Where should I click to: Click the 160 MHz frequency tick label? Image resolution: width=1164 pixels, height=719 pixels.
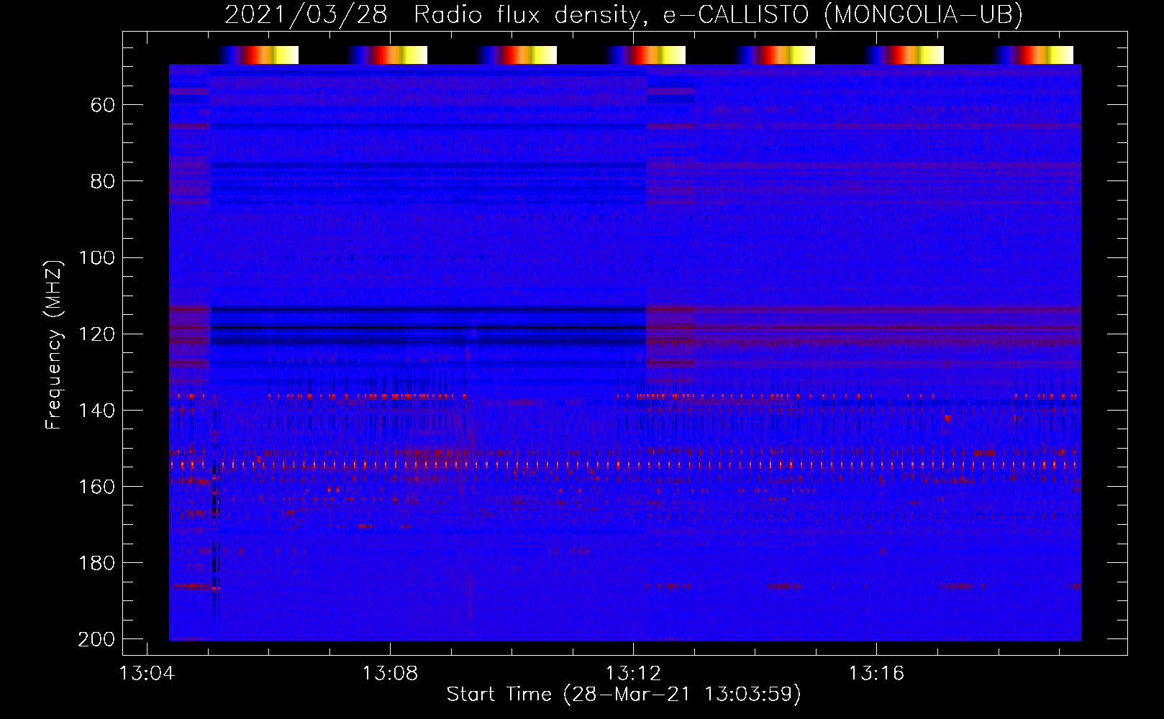96,487
